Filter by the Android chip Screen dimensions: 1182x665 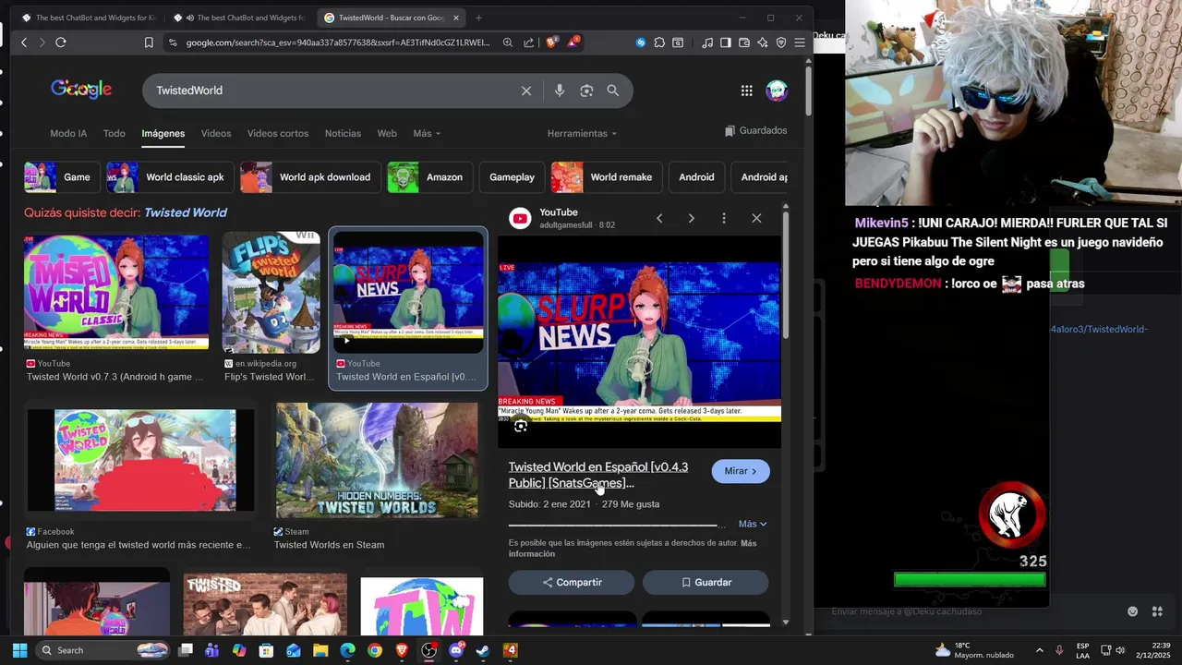[x=696, y=177]
